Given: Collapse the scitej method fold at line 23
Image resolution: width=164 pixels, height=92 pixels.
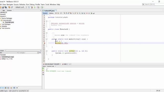Looking at the screenshot, I should coord(47,51).
